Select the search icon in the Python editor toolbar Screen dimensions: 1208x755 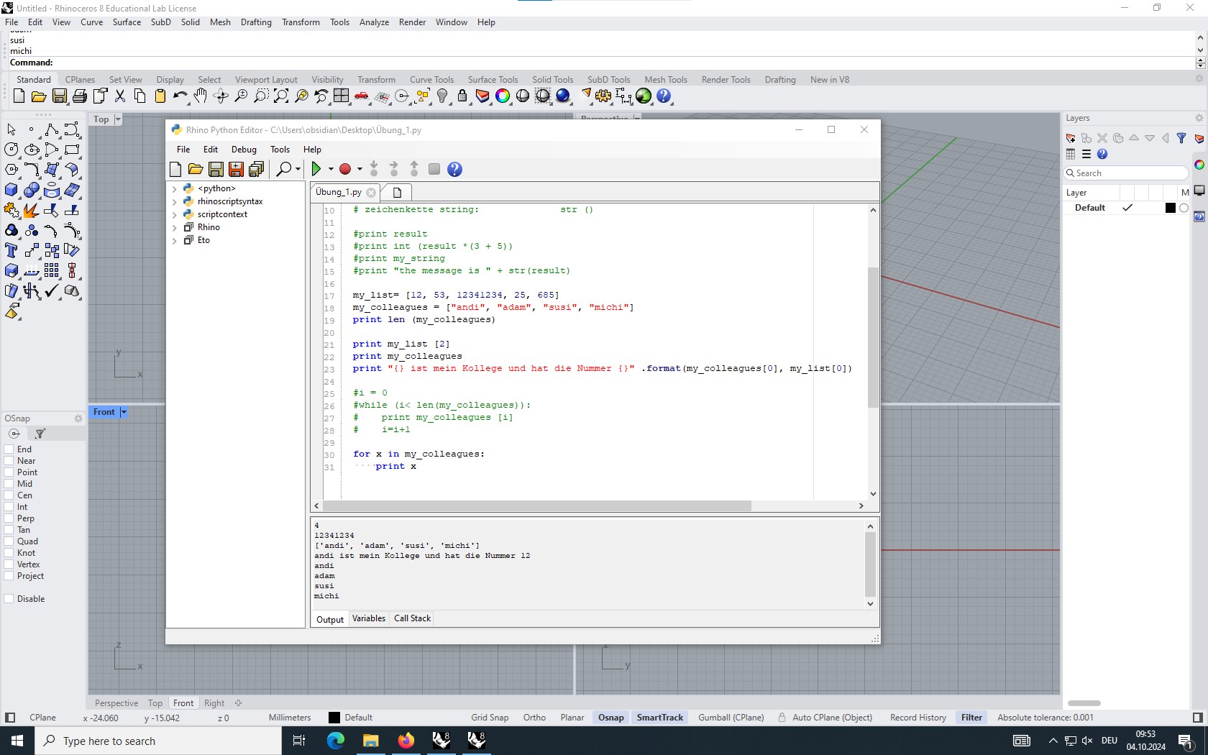[x=283, y=169]
